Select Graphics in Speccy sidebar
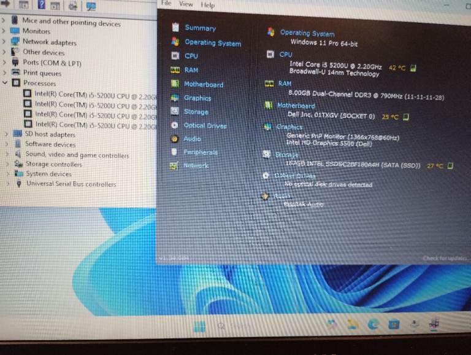This screenshot has height=355, width=471. coord(197,98)
